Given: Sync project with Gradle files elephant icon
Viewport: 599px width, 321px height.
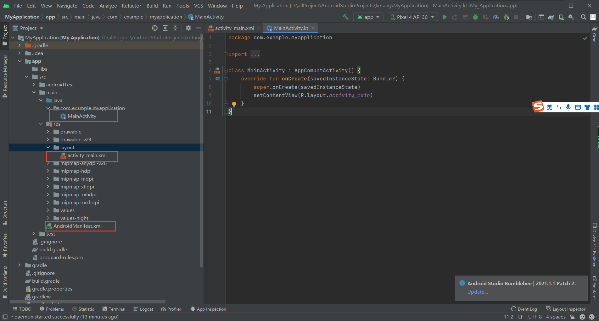Looking at the screenshot, I should (551, 17).
